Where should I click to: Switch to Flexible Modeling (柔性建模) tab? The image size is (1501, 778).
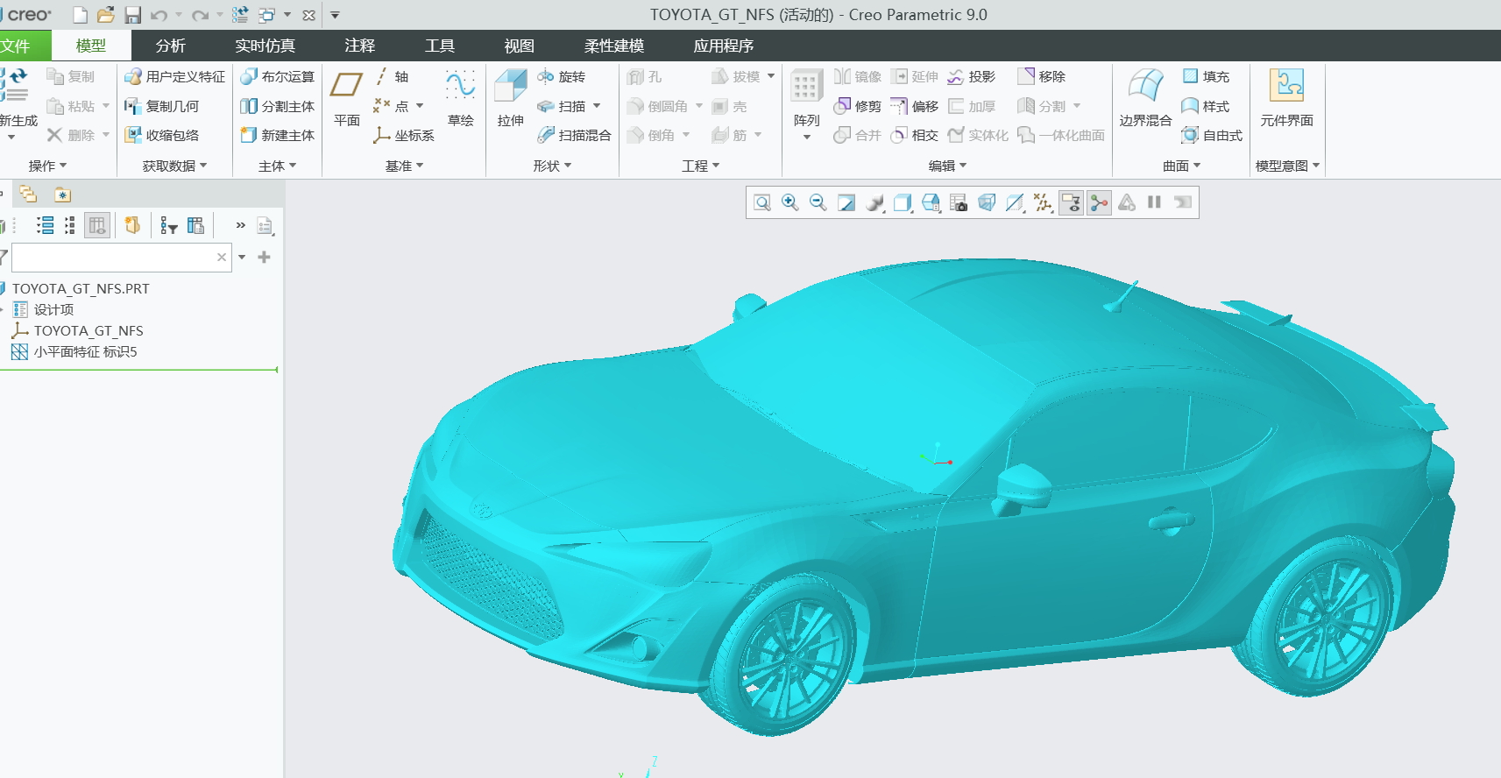(614, 46)
